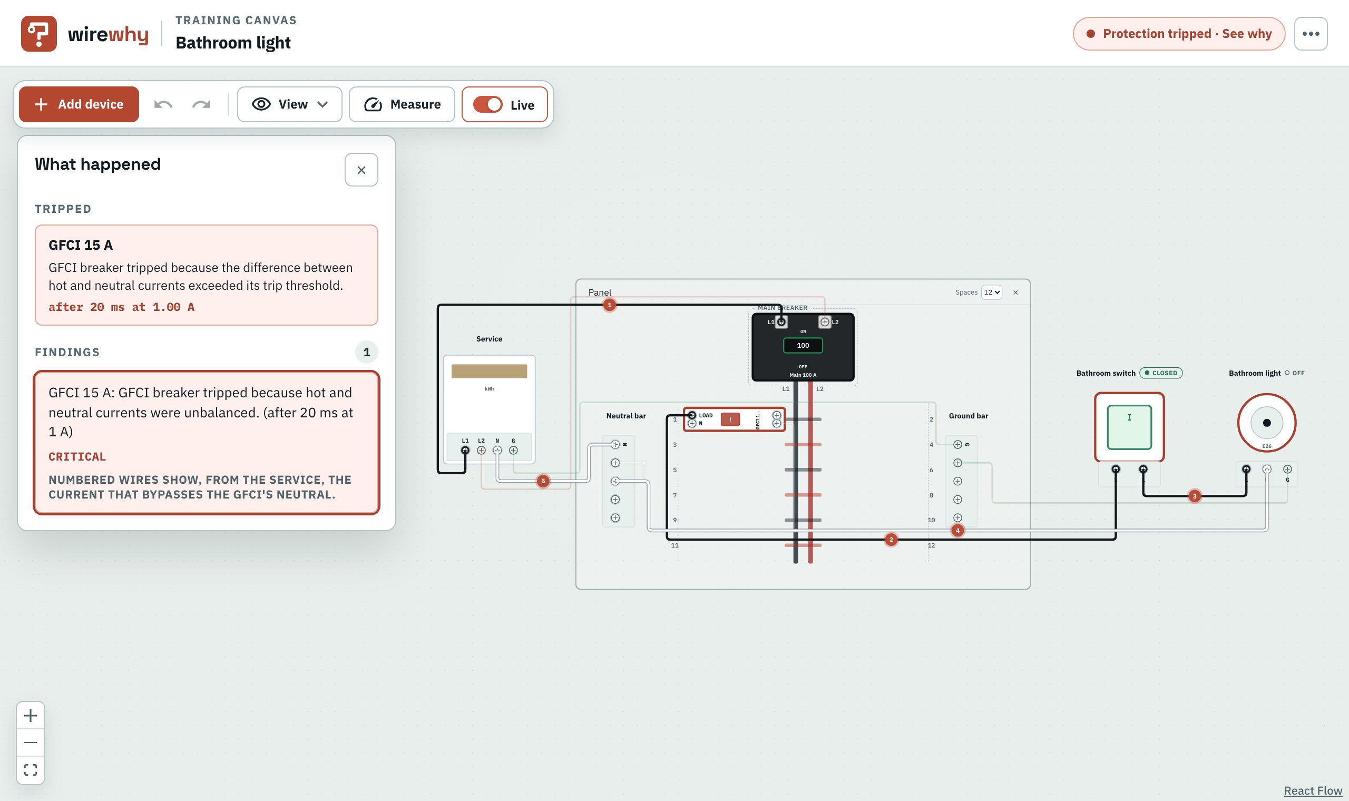Click wire marker number 5

(x=543, y=481)
